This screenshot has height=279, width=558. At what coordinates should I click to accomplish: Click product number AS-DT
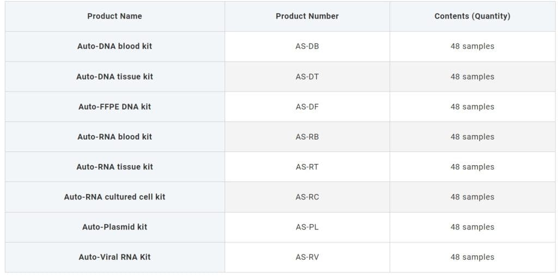(307, 76)
